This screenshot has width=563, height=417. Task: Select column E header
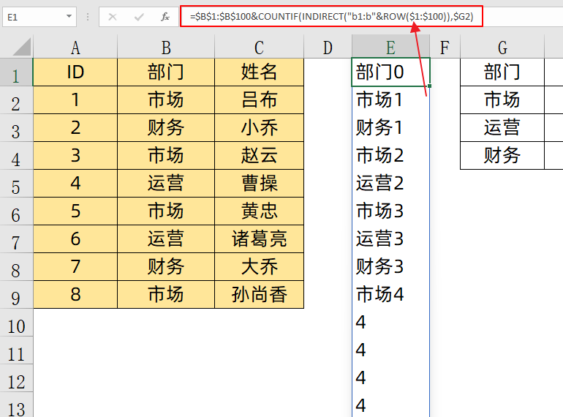[390, 47]
